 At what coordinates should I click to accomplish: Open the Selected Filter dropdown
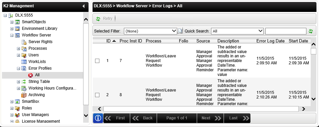pyautogui.click(x=150, y=31)
